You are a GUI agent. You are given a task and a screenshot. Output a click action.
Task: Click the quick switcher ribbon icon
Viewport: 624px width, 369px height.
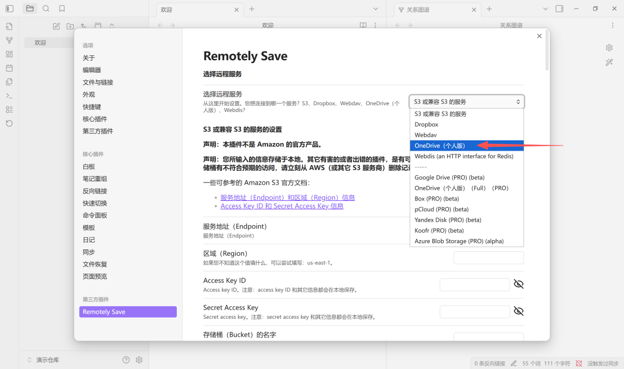pyautogui.click(x=9, y=26)
